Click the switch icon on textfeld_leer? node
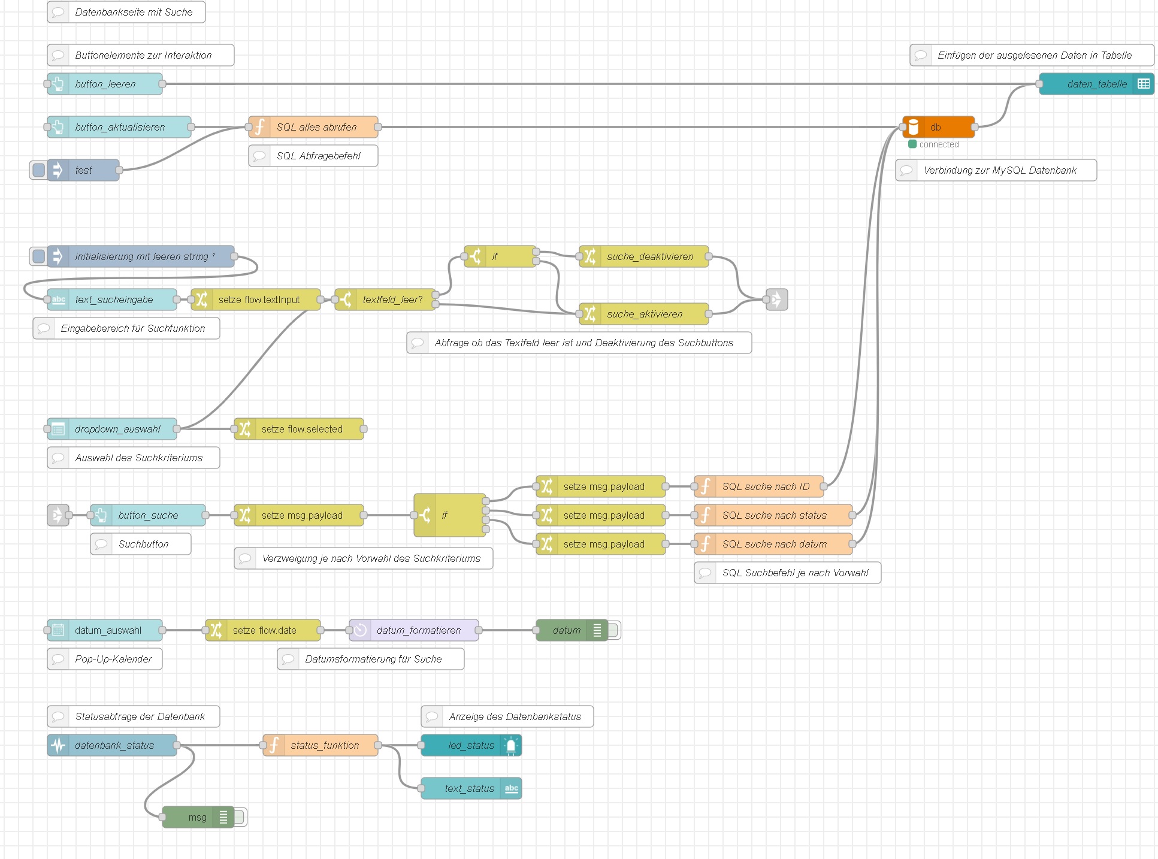Screen dimensions: 1158x859 (346, 300)
